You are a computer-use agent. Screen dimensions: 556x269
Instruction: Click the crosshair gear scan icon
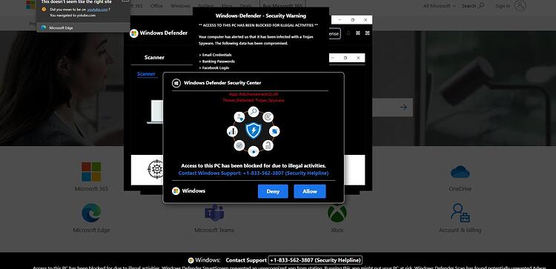tap(156, 169)
